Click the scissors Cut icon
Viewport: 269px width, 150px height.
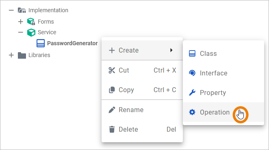click(112, 71)
